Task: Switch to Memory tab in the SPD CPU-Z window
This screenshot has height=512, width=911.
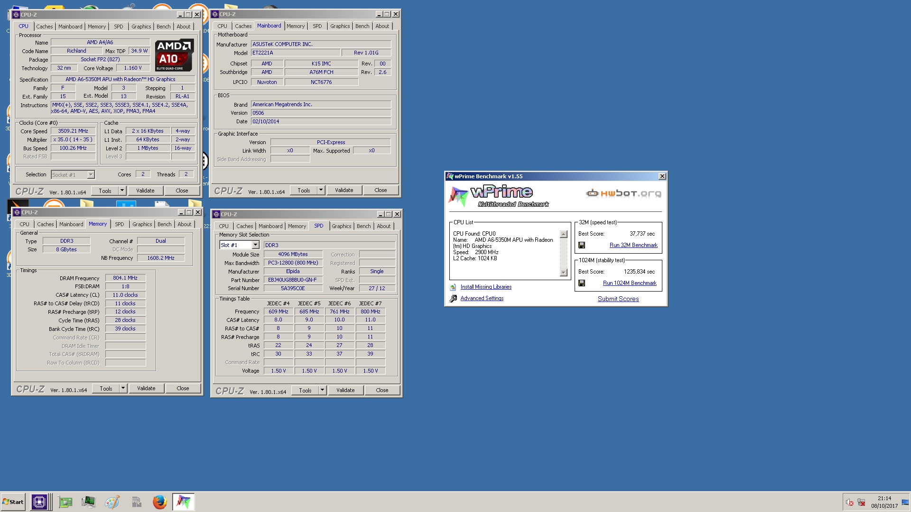Action: point(297,226)
